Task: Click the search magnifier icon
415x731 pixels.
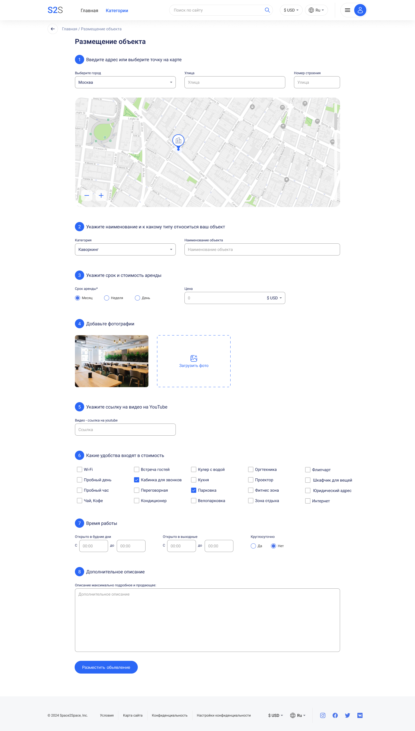Action: click(267, 10)
